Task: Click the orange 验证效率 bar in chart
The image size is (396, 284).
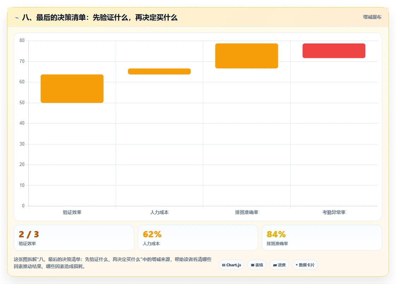Action: click(x=72, y=89)
